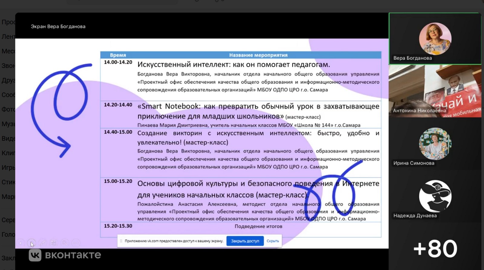The height and width of the screenshot is (270, 484).
Task: Open the more slideshow options ellipsis
Action: (x=76, y=243)
